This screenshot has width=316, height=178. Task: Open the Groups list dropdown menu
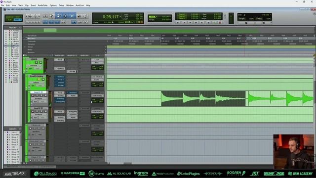click(20, 129)
